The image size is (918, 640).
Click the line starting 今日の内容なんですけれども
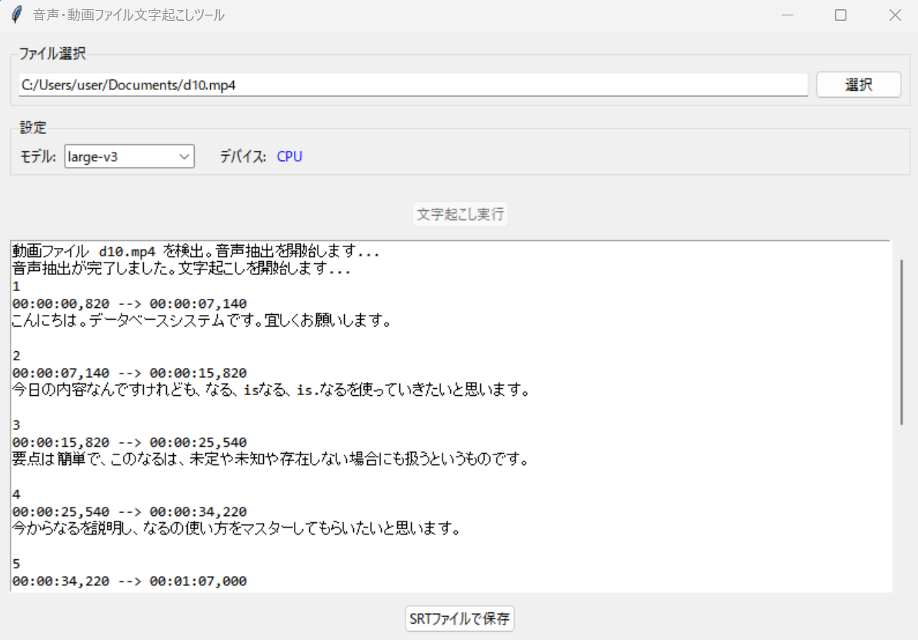pyautogui.click(x=271, y=390)
